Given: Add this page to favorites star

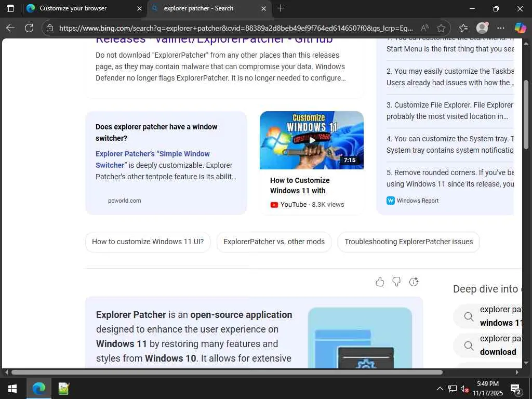Looking at the screenshot, I should pos(441,28).
